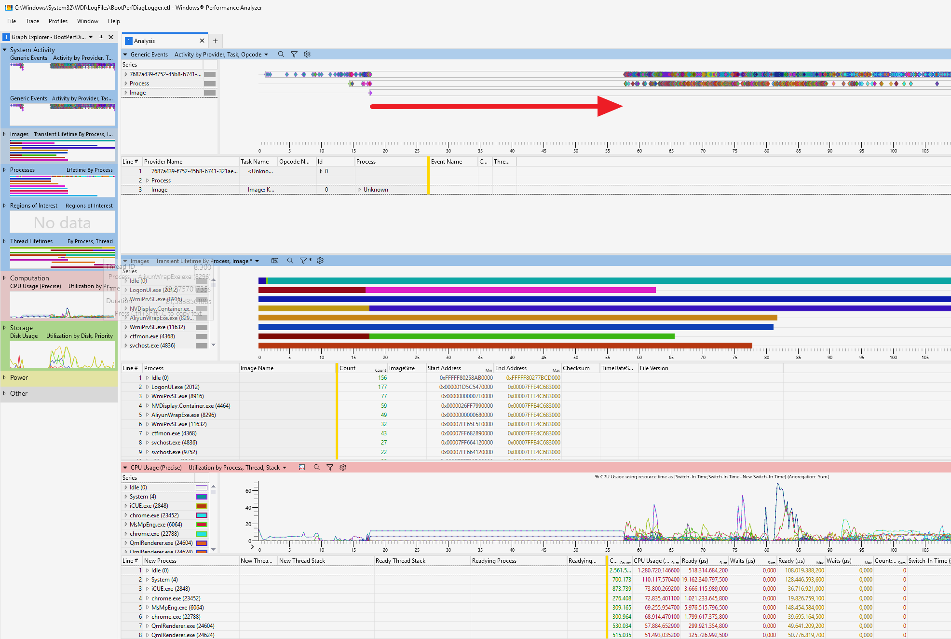Open Graph Explorer panel options arrow
Screen dimensions: 951x639
click(91, 37)
